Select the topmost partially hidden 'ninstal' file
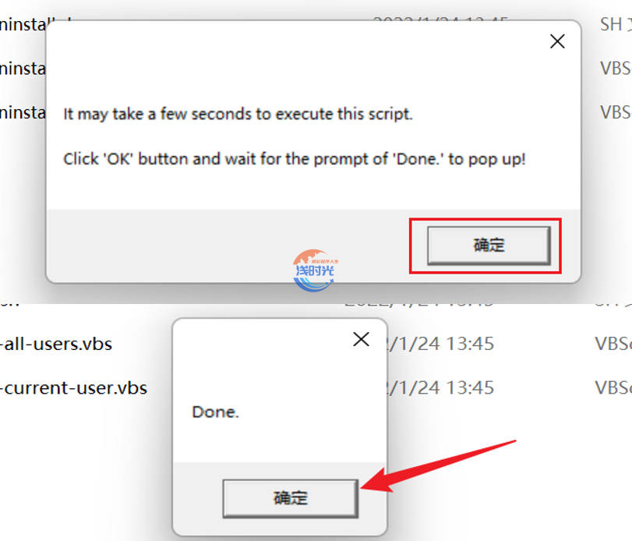This screenshot has width=632, height=541. (x=23, y=25)
